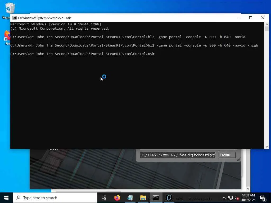Open the network status tray icon
This screenshot has height=203, width=271.
tap(231, 198)
